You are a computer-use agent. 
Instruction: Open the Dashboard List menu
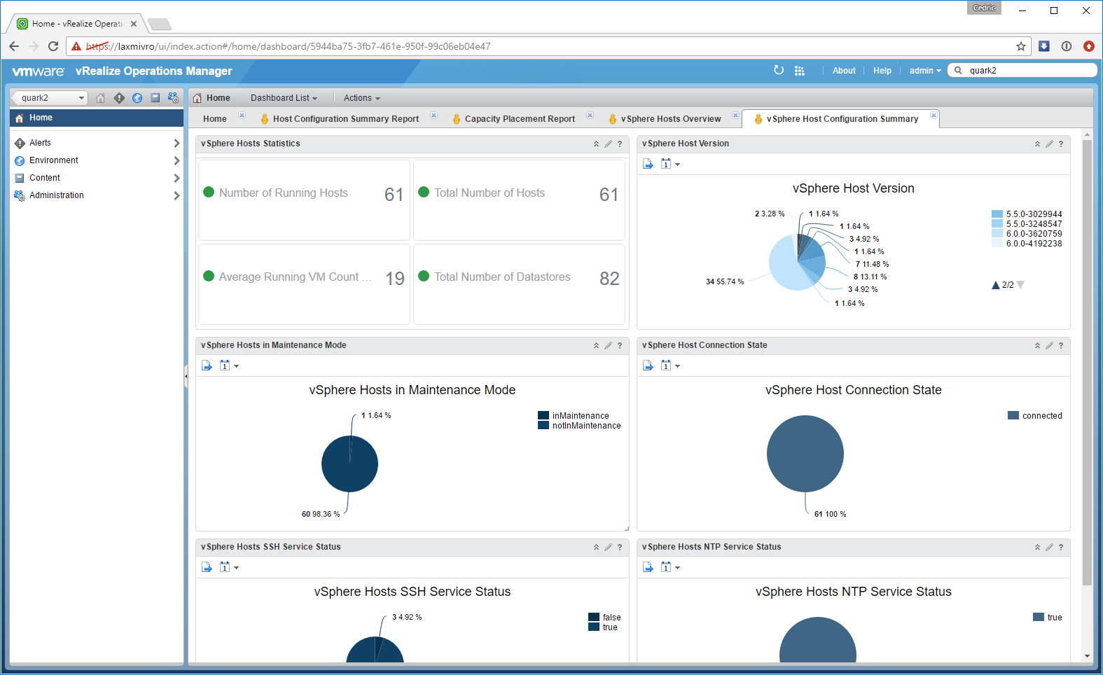tap(284, 98)
